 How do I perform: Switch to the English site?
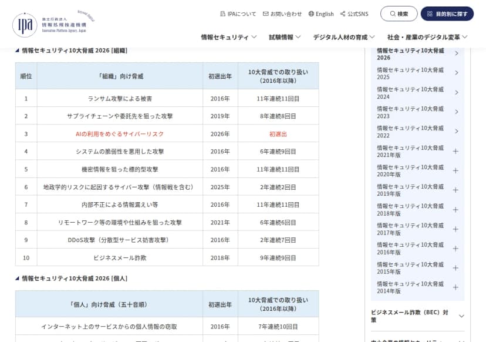(x=321, y=14)
